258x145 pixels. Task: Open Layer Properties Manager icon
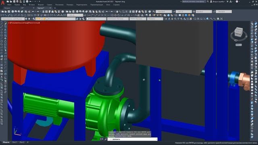click(x=34, y=19)
